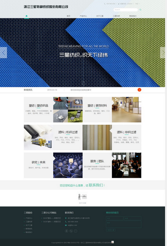Click the orange news arrow button
This screenshot has height=246, width=167.
pos(139,90)
